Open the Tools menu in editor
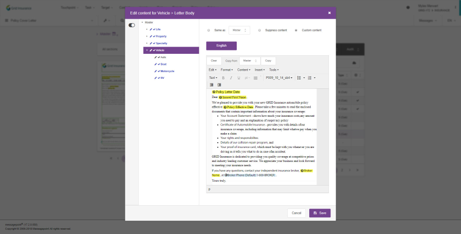 click(274, 70)
